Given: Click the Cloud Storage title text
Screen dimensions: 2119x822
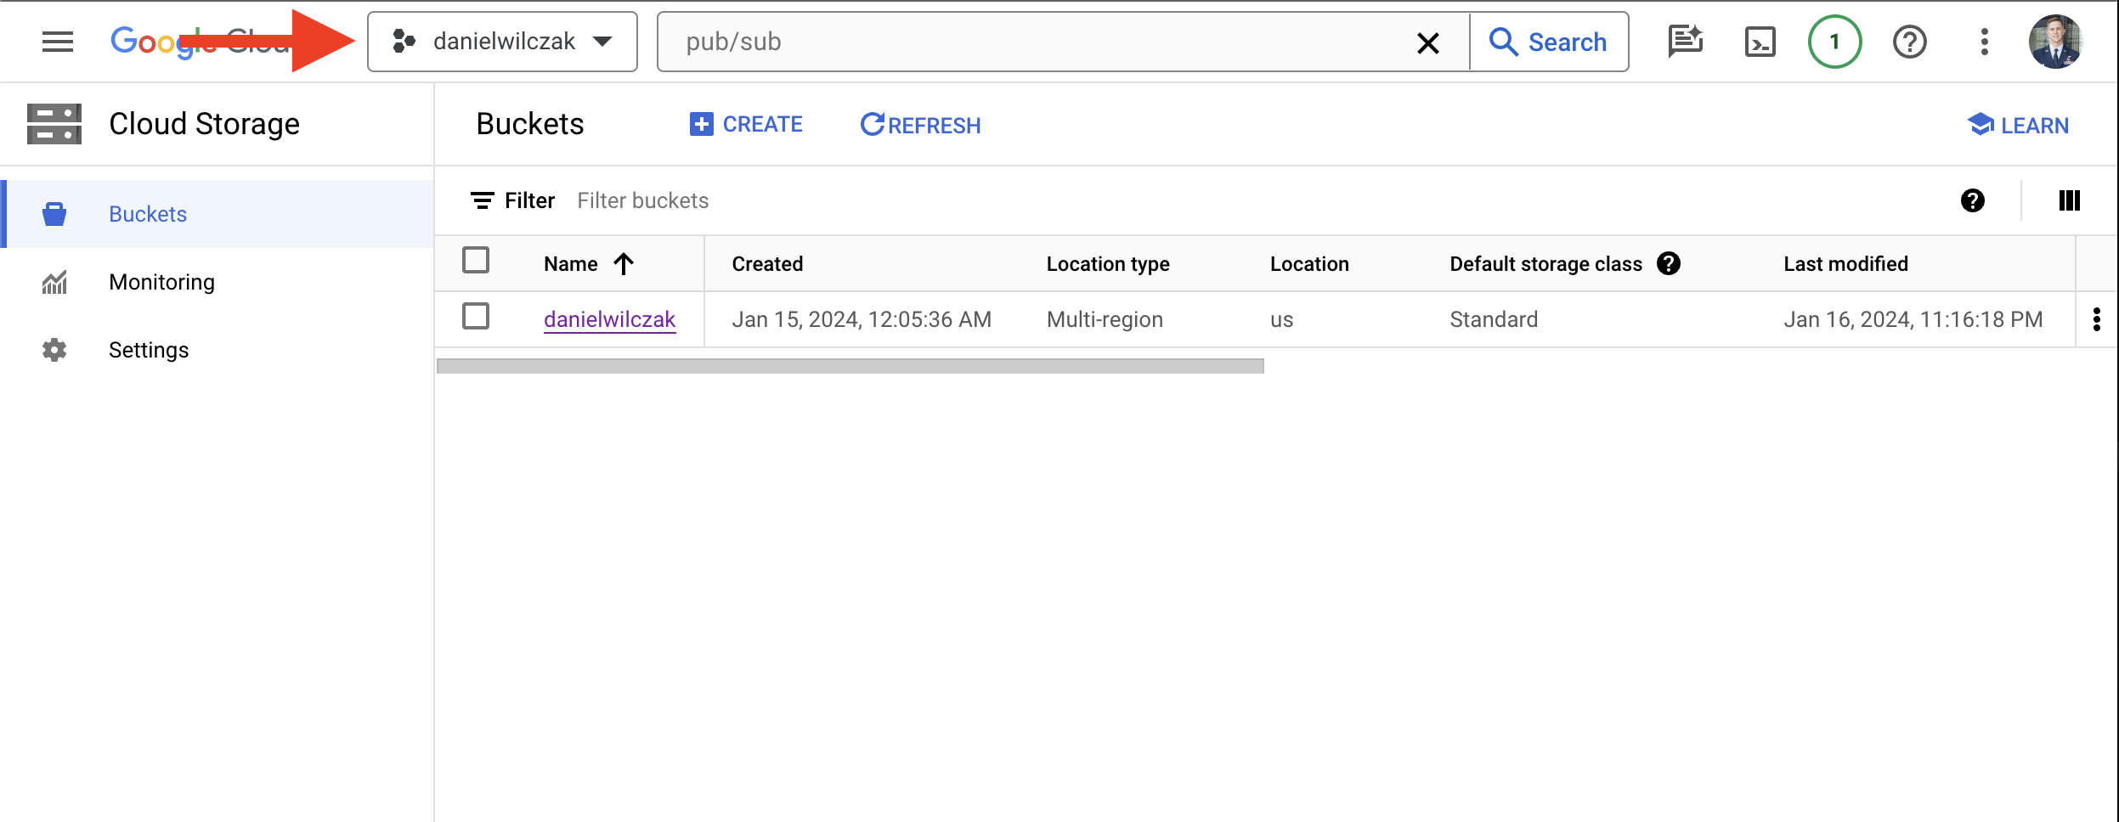Looking at the screenshot, I should click(x=204, y=124).
